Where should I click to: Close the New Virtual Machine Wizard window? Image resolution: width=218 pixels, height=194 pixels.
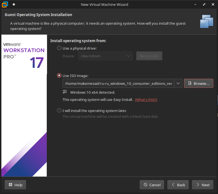tap(212, 4)
